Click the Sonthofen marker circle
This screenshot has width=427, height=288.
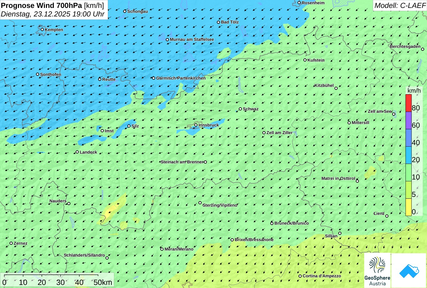(x=38, y=74)
